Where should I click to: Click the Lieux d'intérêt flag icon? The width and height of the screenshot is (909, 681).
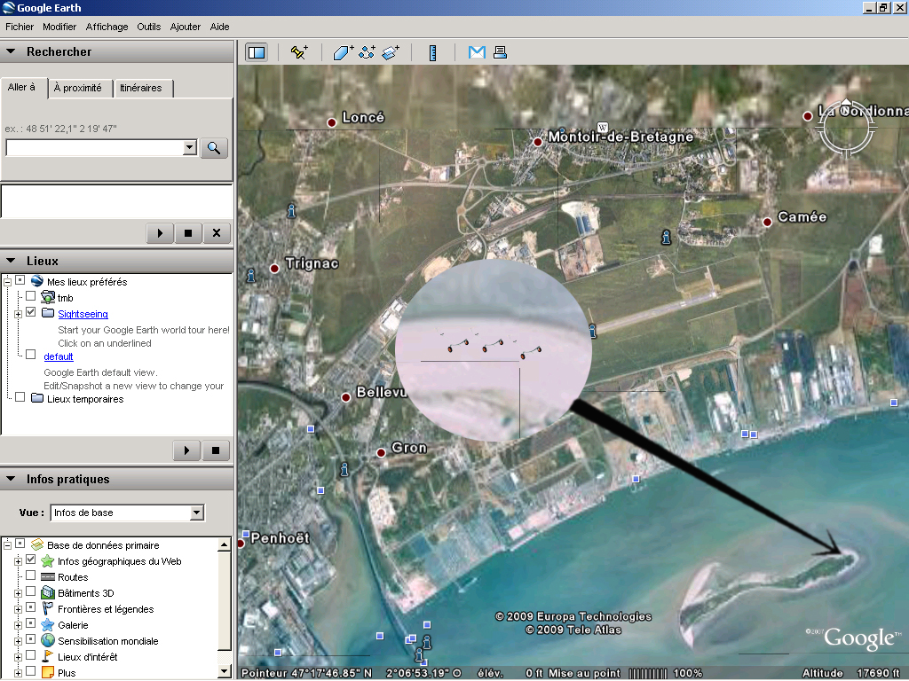48,657
